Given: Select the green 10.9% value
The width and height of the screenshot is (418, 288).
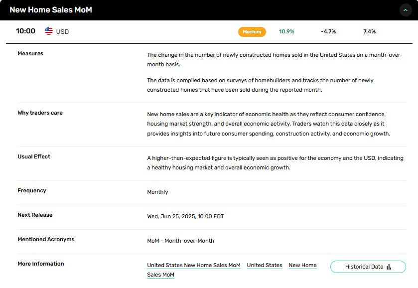Looking at the screenshot, I should coord(286,31).
